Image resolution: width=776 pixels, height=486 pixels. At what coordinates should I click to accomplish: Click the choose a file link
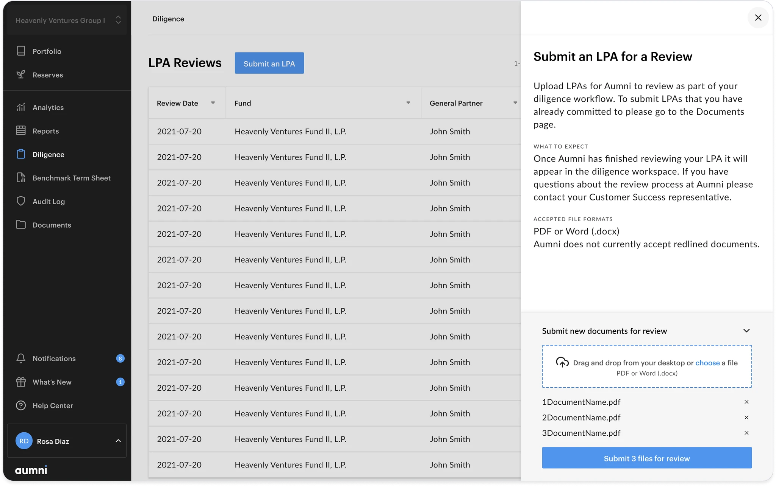pyautogui.click(x=707, y=363)
